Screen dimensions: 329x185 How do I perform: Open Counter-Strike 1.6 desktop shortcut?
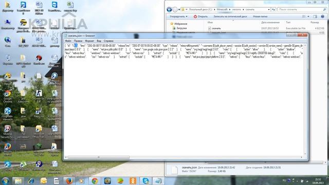[39, 96]
